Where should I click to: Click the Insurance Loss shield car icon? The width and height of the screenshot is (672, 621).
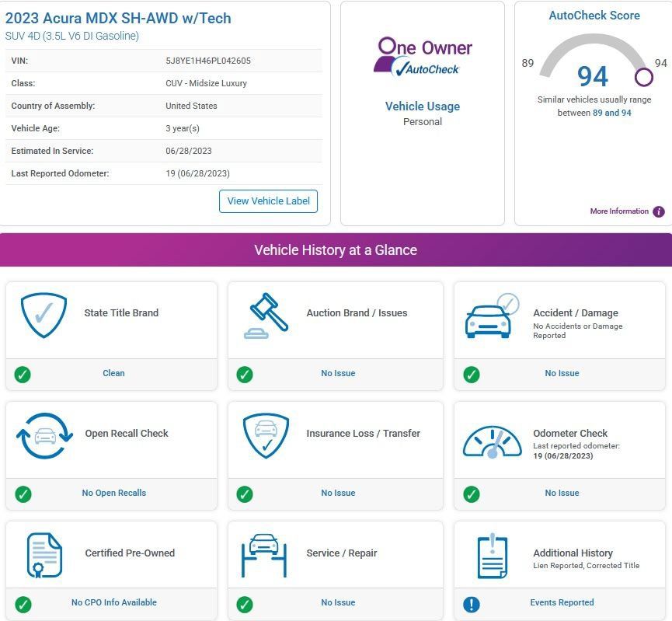tap(266, 436)
